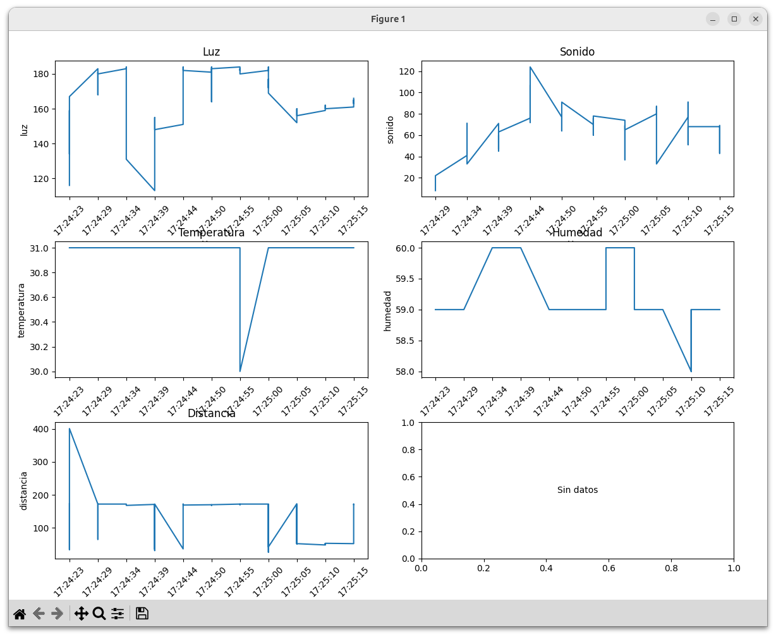The width and height of the screenshot is (776, 637).
Task: Click the Figure 1 title bar text
Action: click(x=388, y=19)
